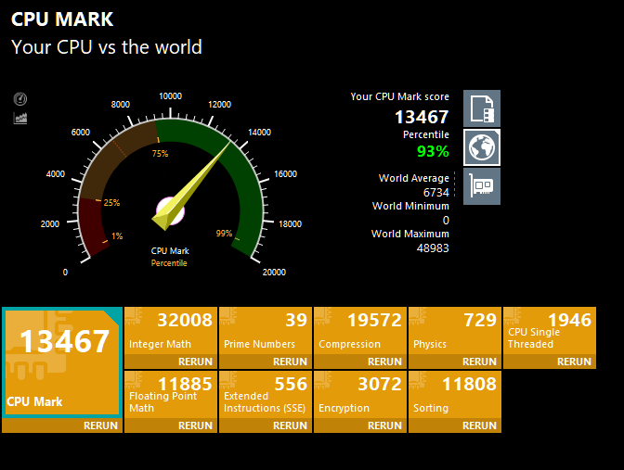Click the World Maximum 48983 value
Screen dimensions: 624x470
coord(433,248)
